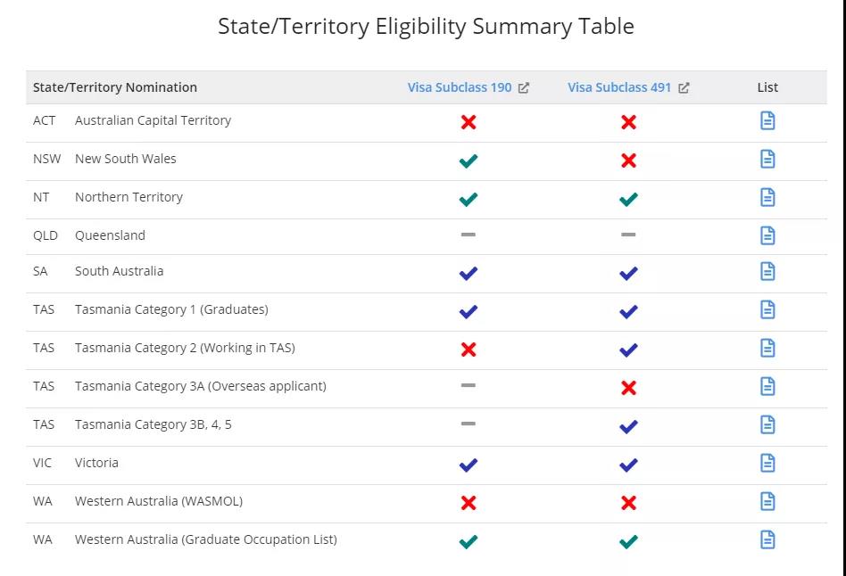
Task: Open the WASMOL list document icon
Action: point(767,501)
